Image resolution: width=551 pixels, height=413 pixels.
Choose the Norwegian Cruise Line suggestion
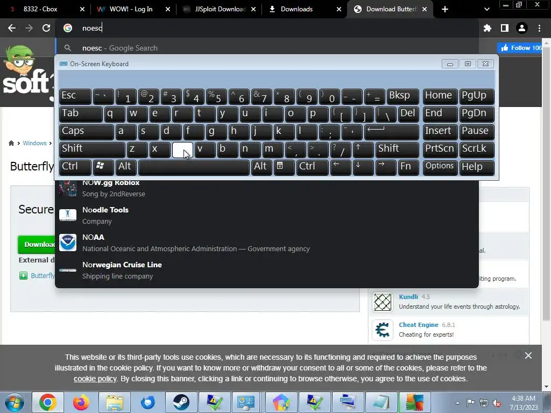point(267,270)
